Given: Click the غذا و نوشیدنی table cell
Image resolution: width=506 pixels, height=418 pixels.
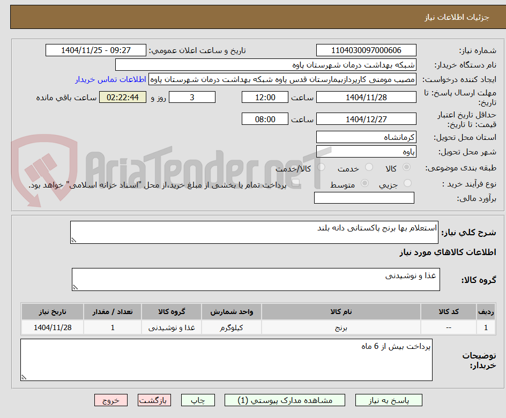Looking at the screenshot, I should pyautogui.click(x=172, y=327).
